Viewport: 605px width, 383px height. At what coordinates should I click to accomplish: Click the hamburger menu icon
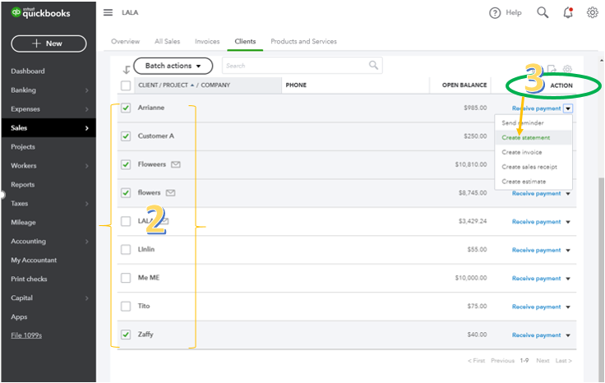[109, 12]
